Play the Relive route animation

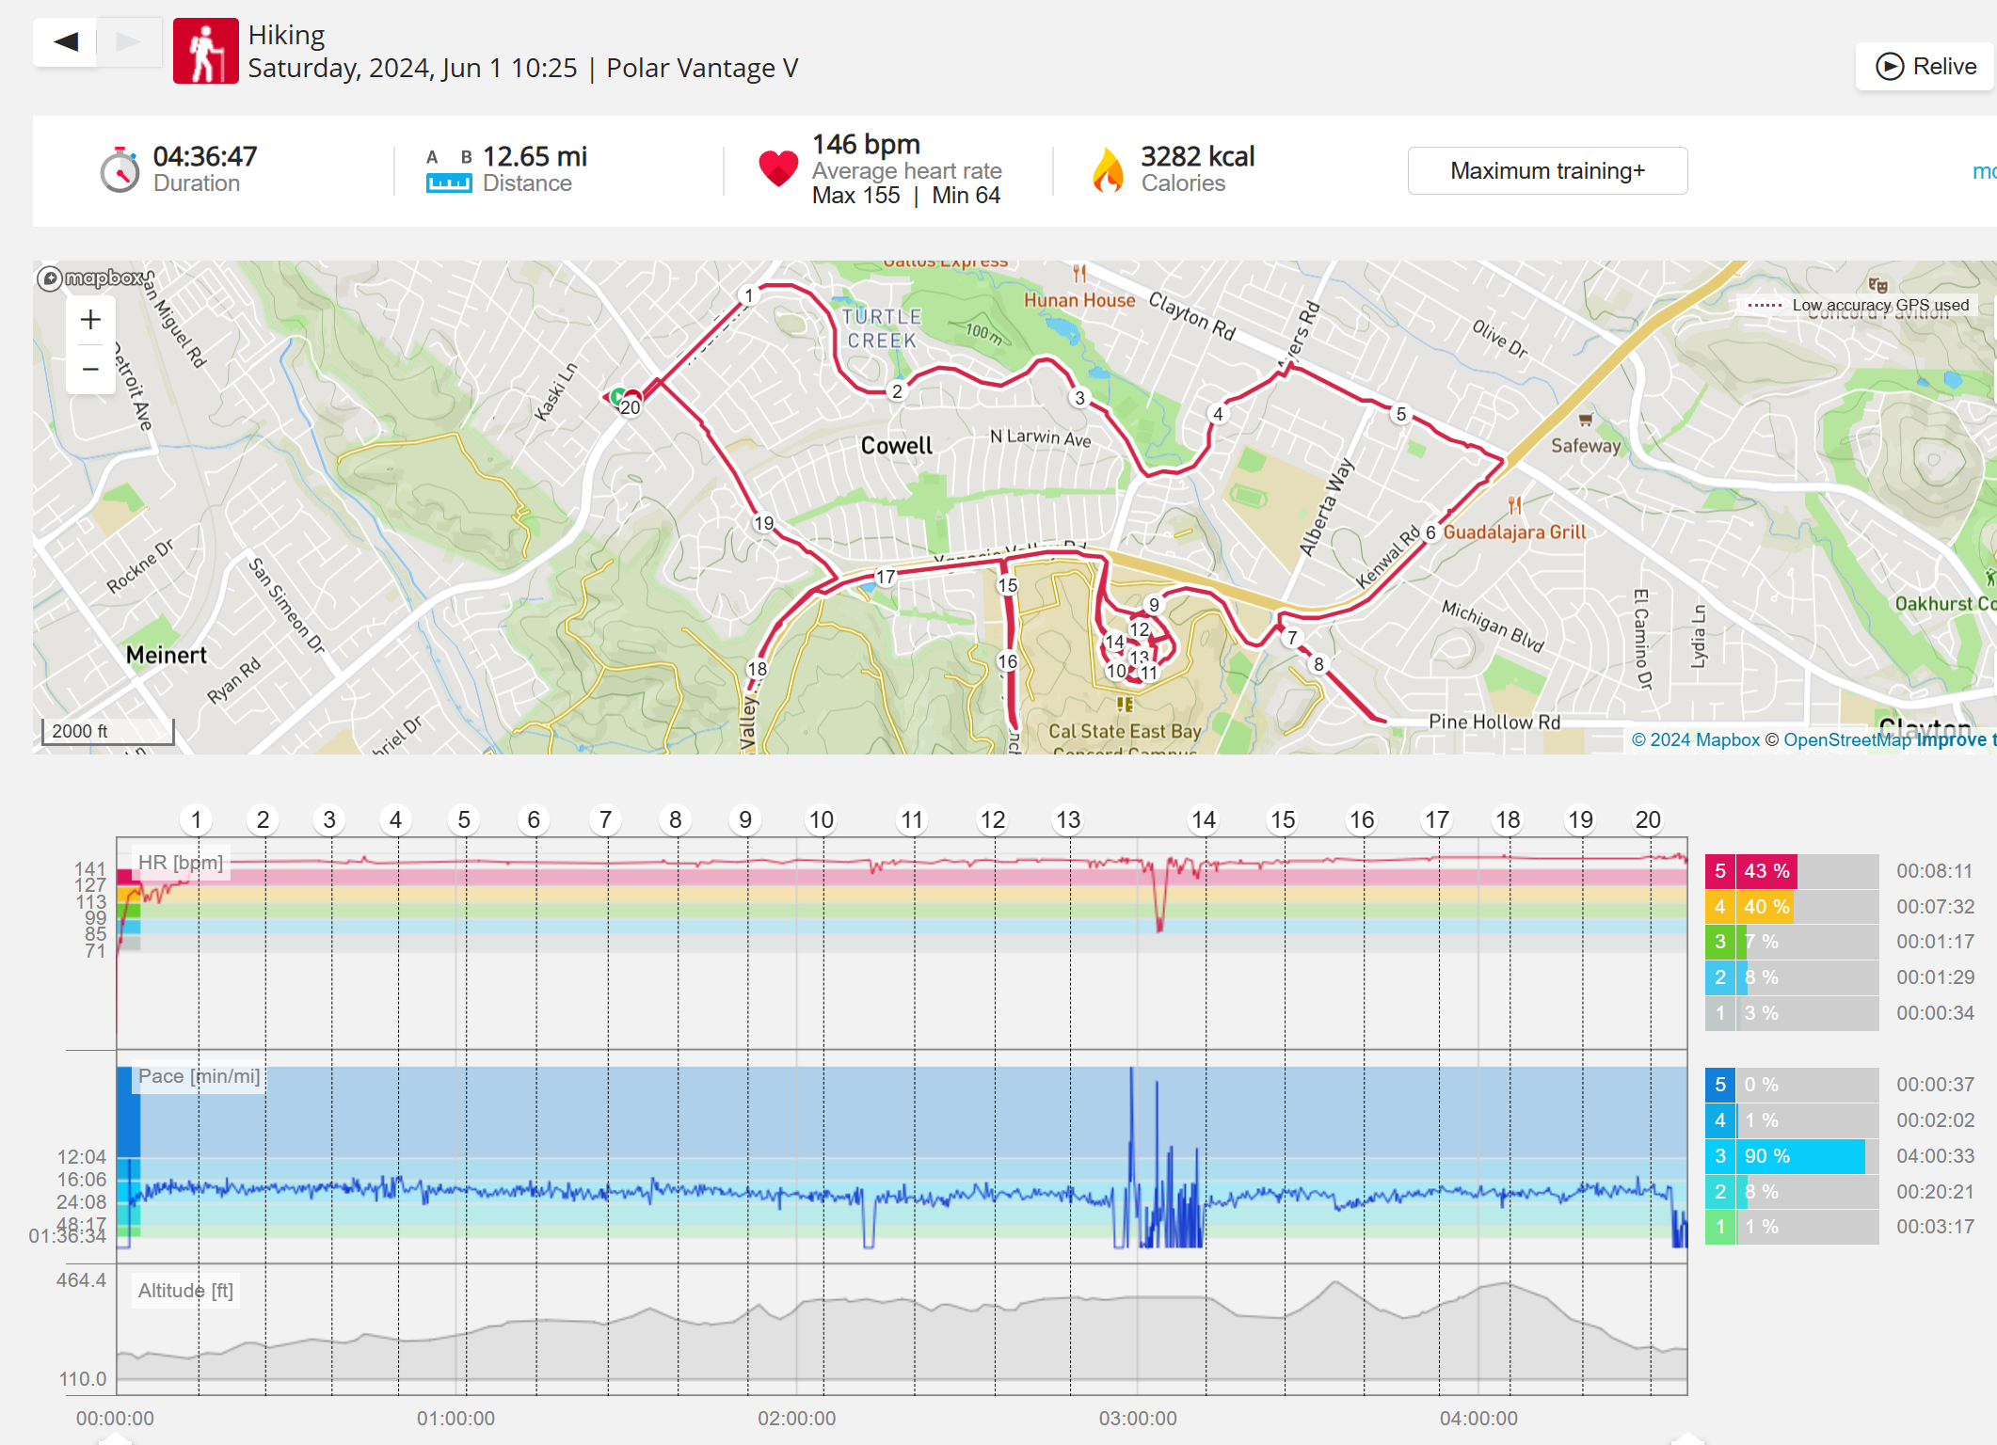pyautogui.click(x=1925, y=67)
